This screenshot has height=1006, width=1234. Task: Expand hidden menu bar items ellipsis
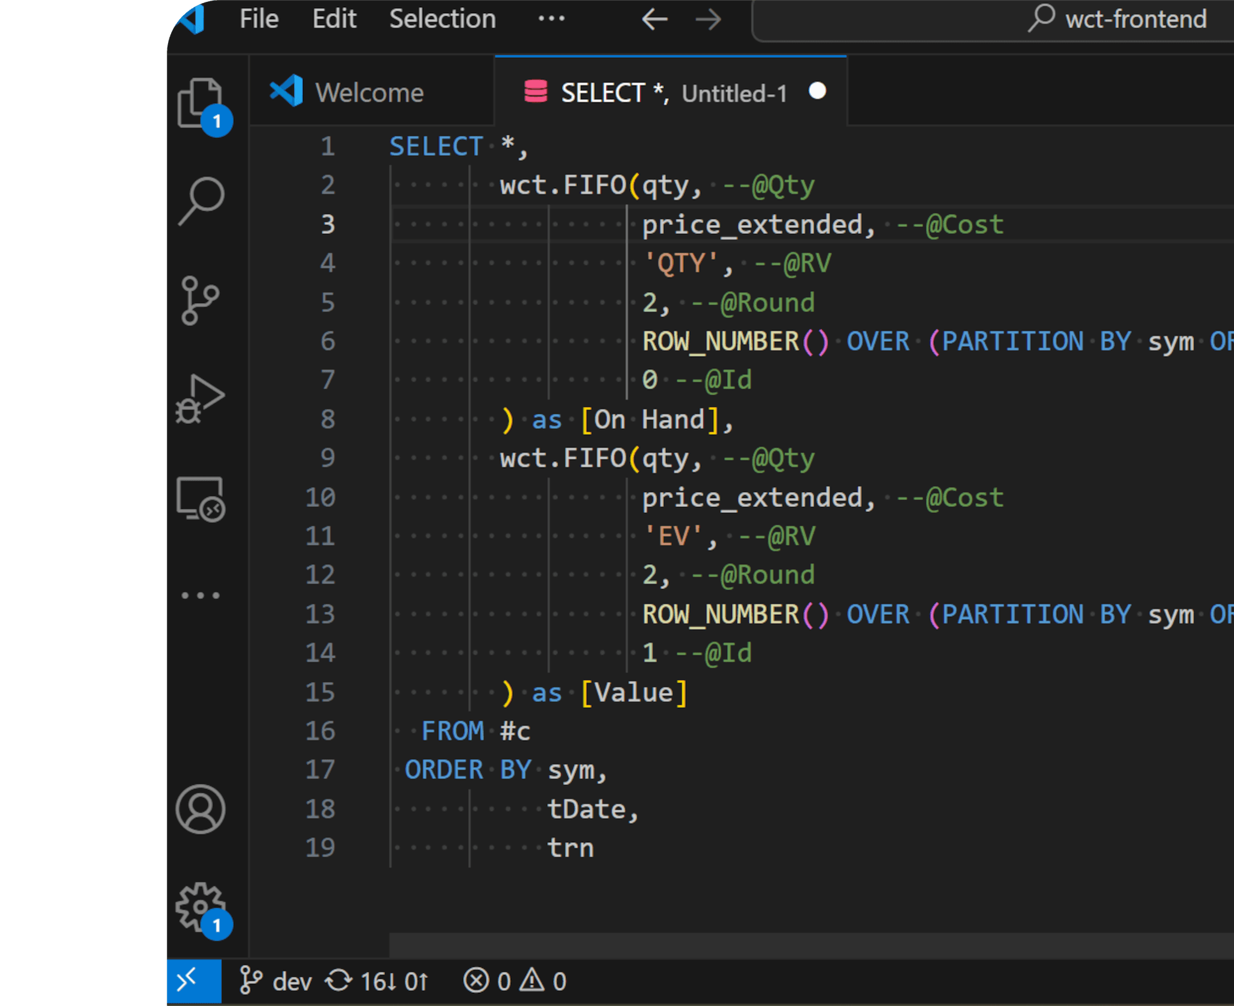point(551,19)
